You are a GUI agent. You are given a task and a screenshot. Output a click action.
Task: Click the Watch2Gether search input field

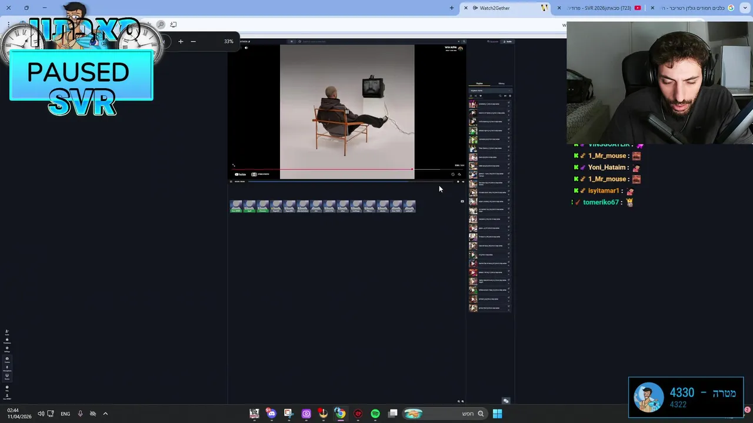click(379, 41)
